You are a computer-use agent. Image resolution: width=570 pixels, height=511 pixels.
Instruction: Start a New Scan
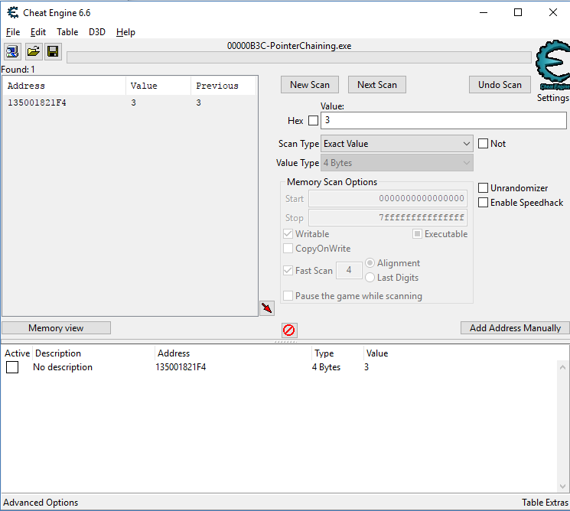point(310,85)
